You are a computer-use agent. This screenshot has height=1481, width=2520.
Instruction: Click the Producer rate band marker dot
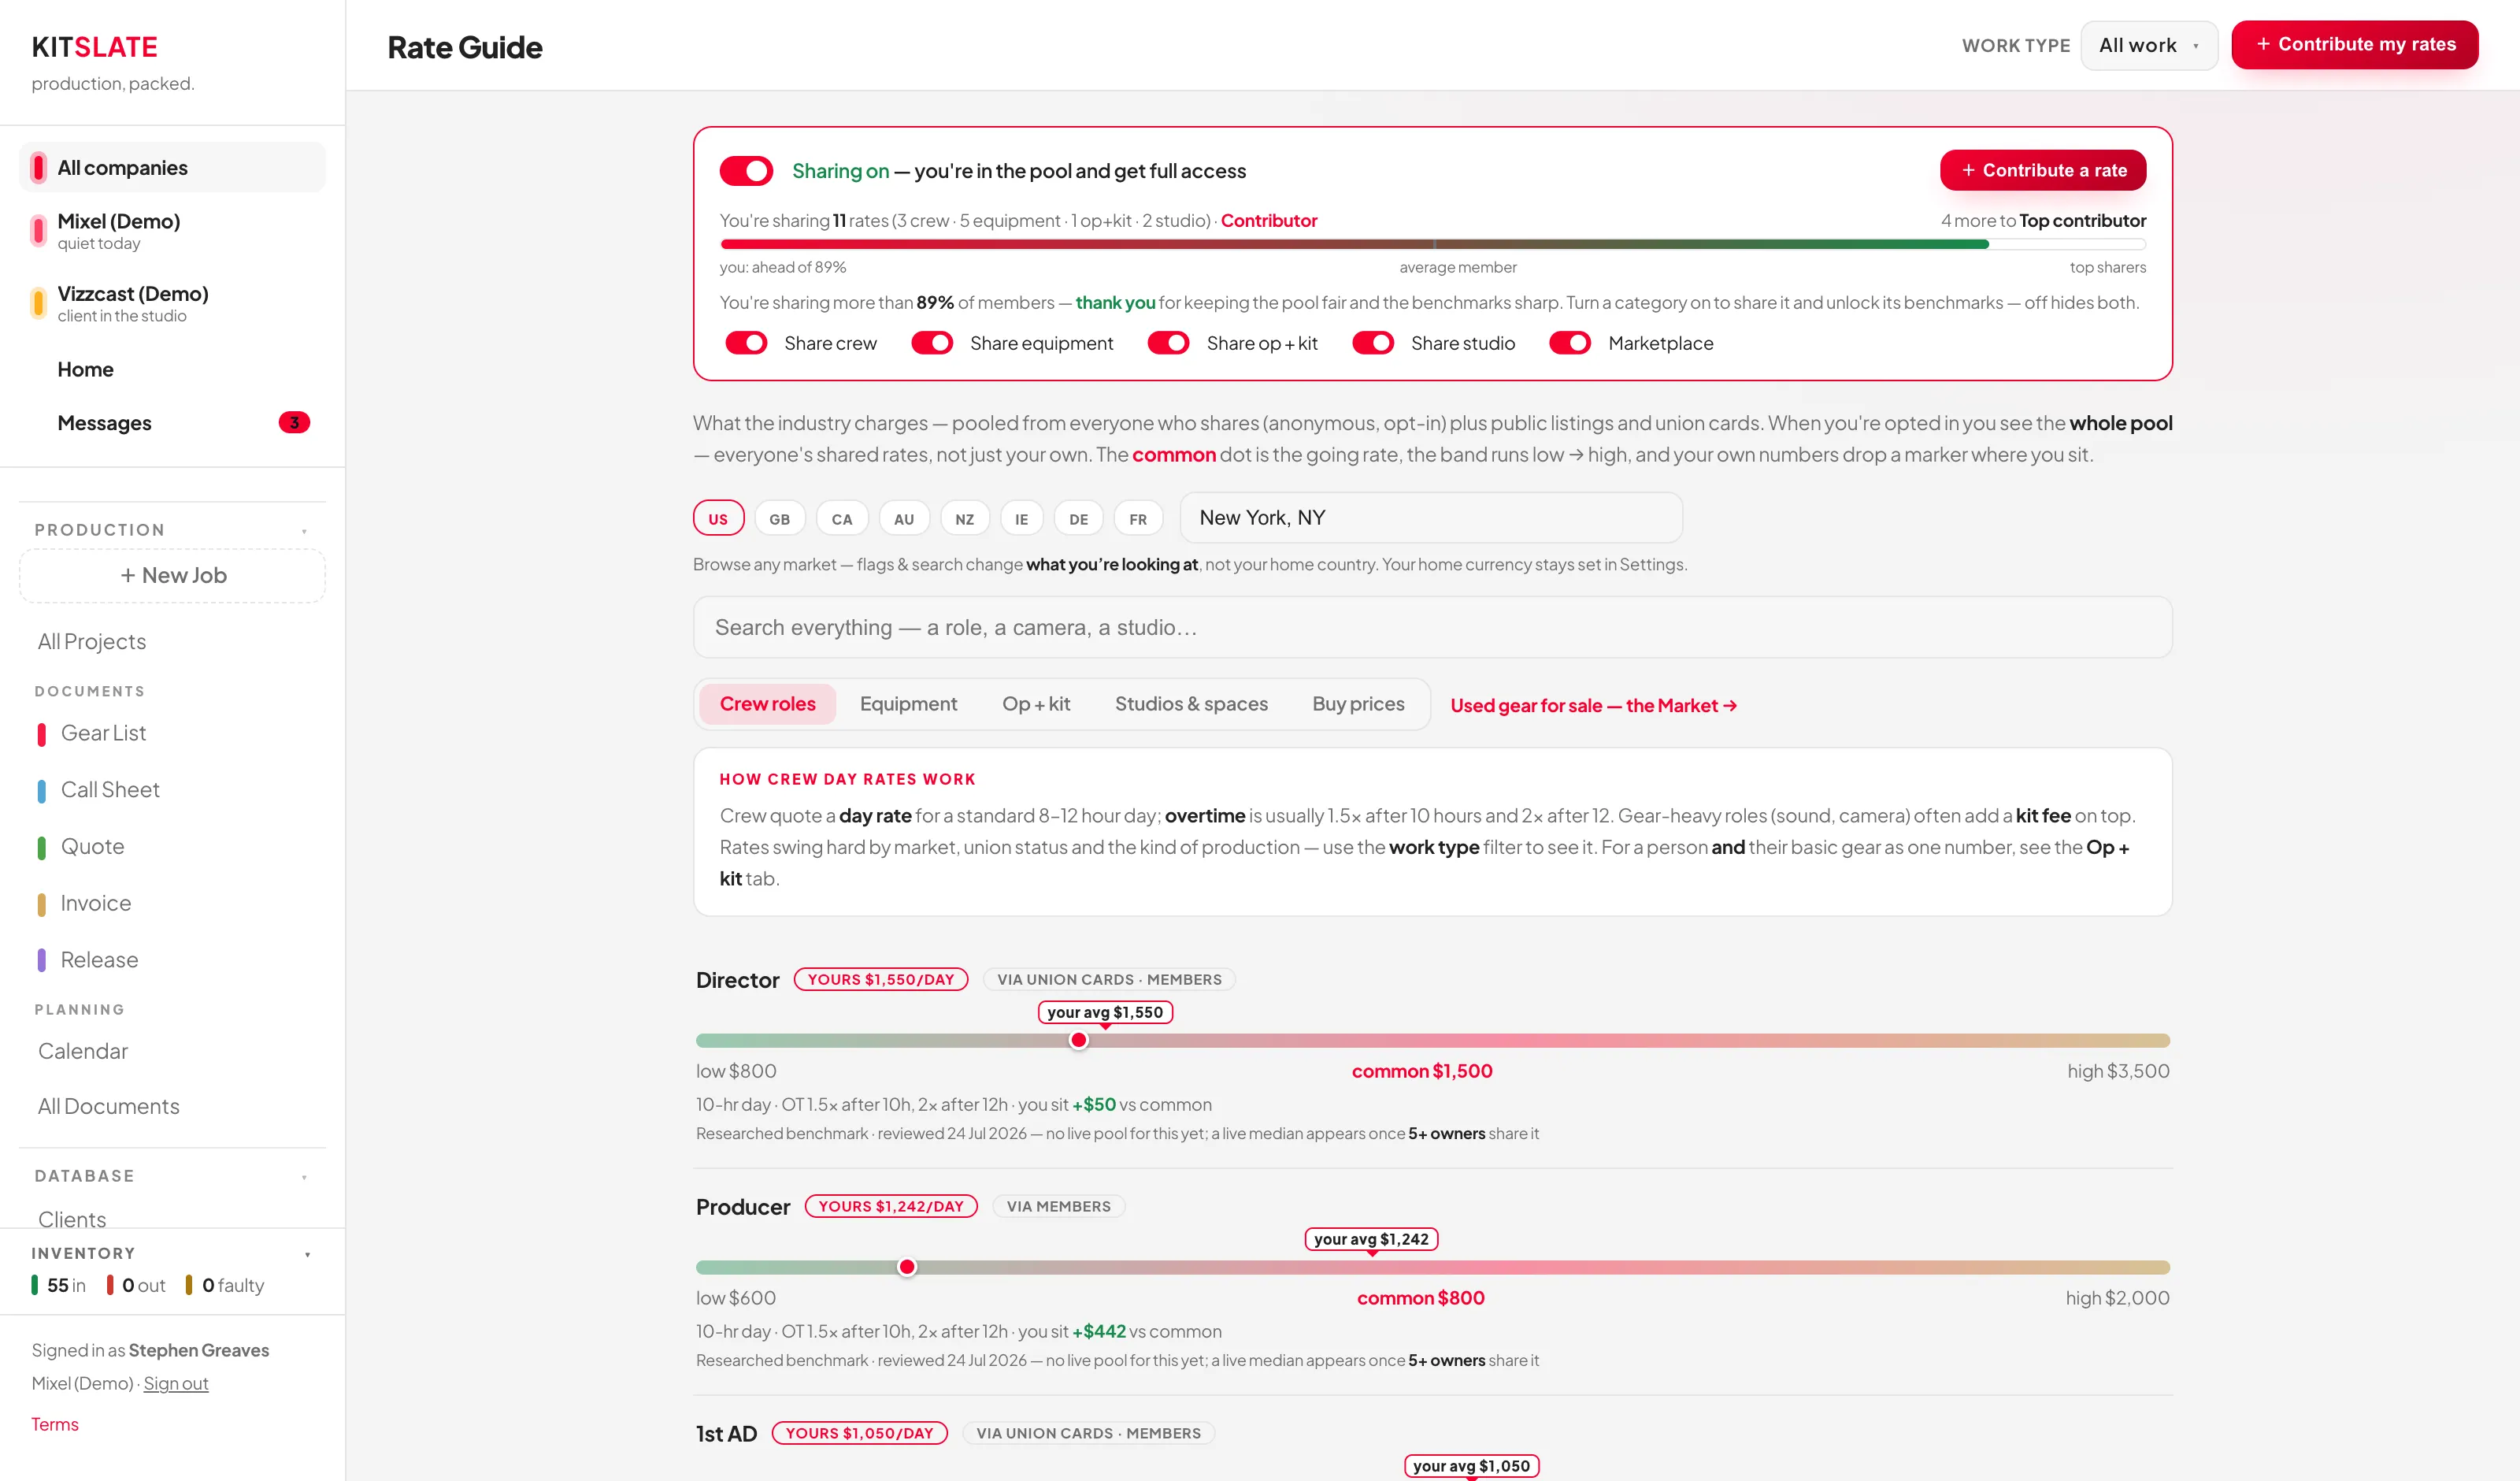coord(907,1267)
